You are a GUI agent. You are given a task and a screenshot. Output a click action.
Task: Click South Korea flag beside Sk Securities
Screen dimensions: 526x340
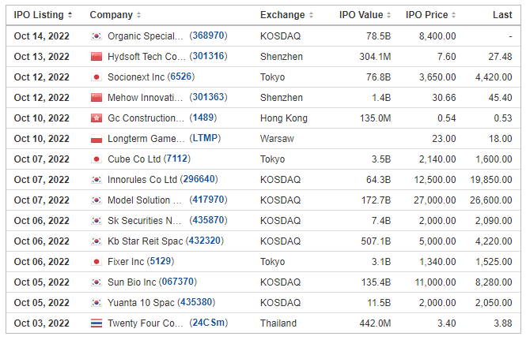click(96, 221)
